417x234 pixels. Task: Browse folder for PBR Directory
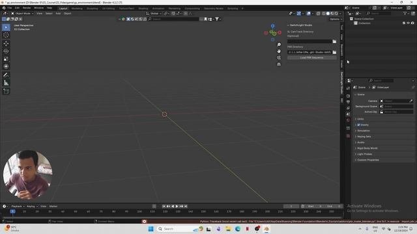[334, 52]
